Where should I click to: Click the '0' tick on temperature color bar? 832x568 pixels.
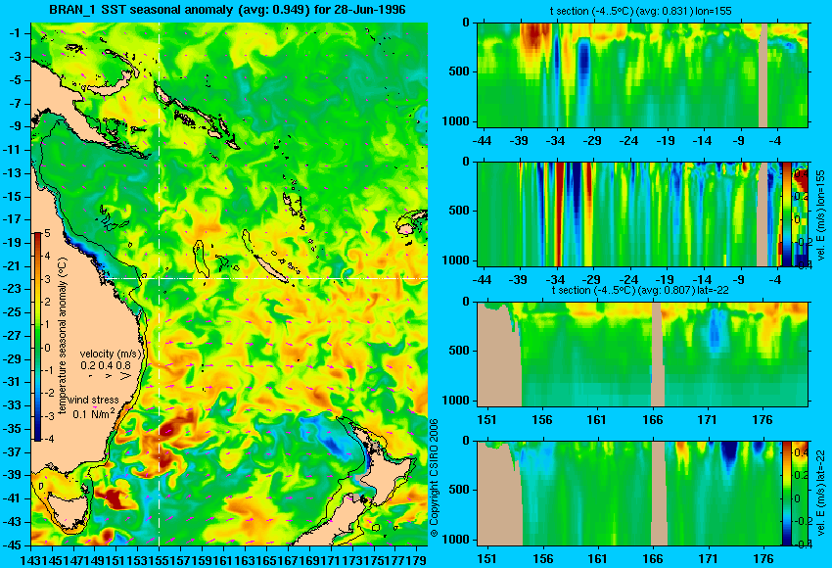click(47, 349)
